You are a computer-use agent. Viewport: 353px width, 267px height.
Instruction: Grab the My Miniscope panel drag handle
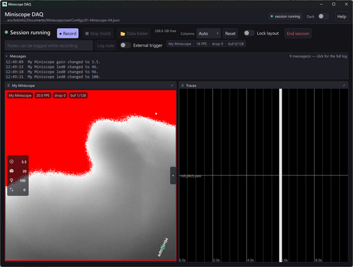pos(8,86)
